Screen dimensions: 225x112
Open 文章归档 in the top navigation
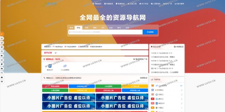[156, 4]
